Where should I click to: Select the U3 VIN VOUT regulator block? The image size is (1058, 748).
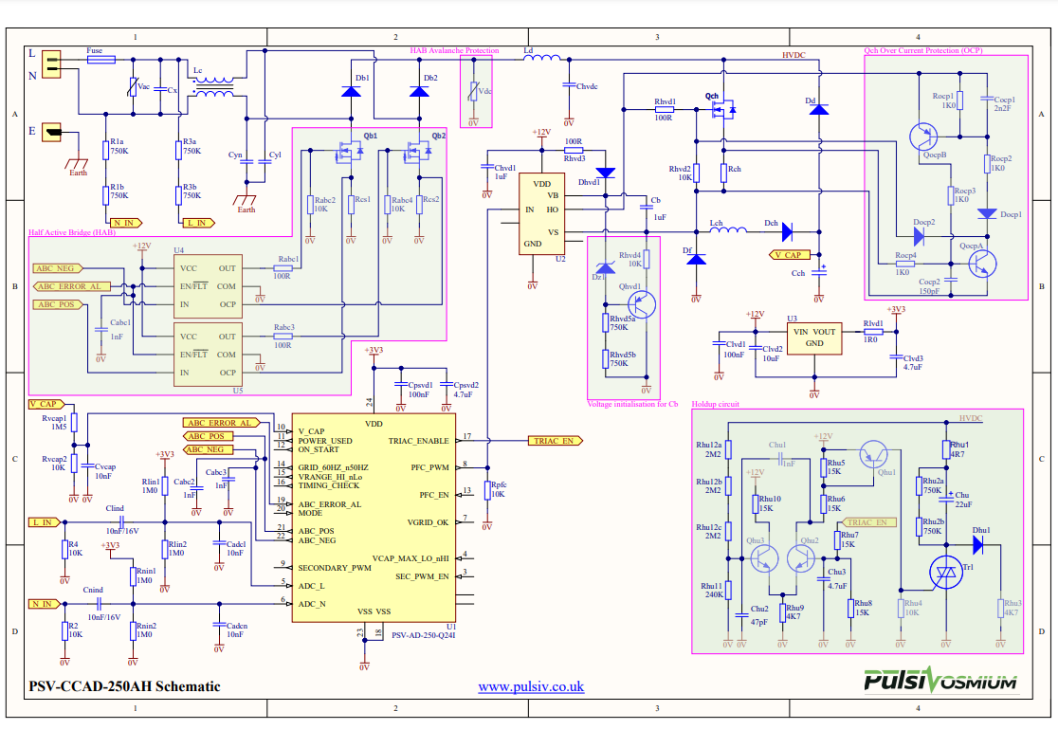click(813, 338)
